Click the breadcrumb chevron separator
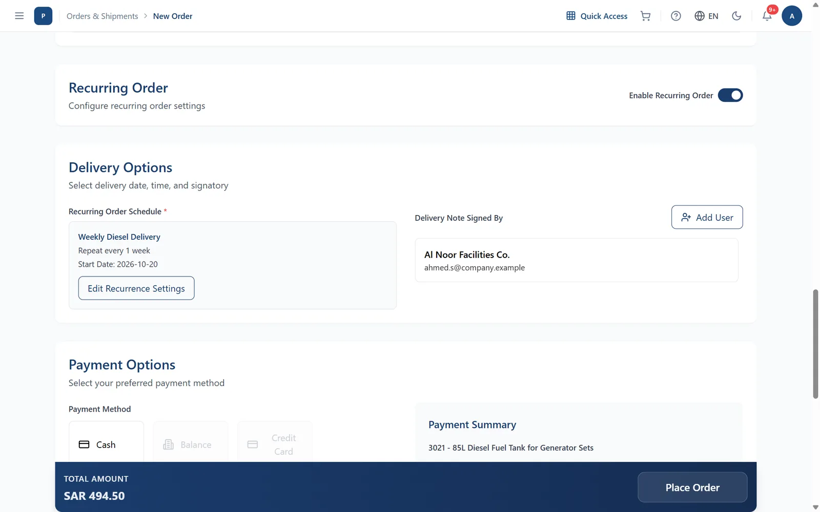This screenshot has width=820, height=512. point(146,16)
